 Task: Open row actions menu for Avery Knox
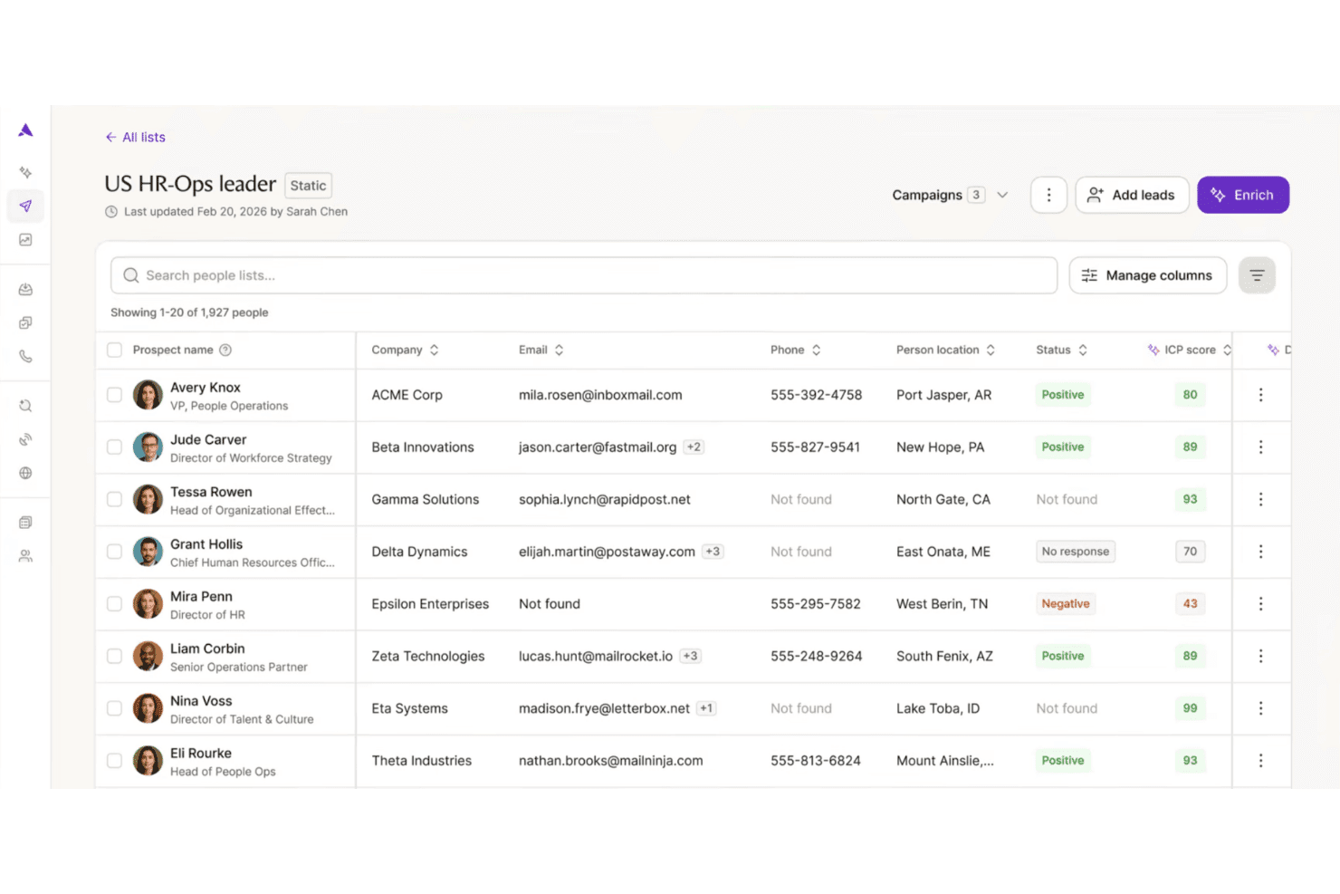click(1260, 395)
